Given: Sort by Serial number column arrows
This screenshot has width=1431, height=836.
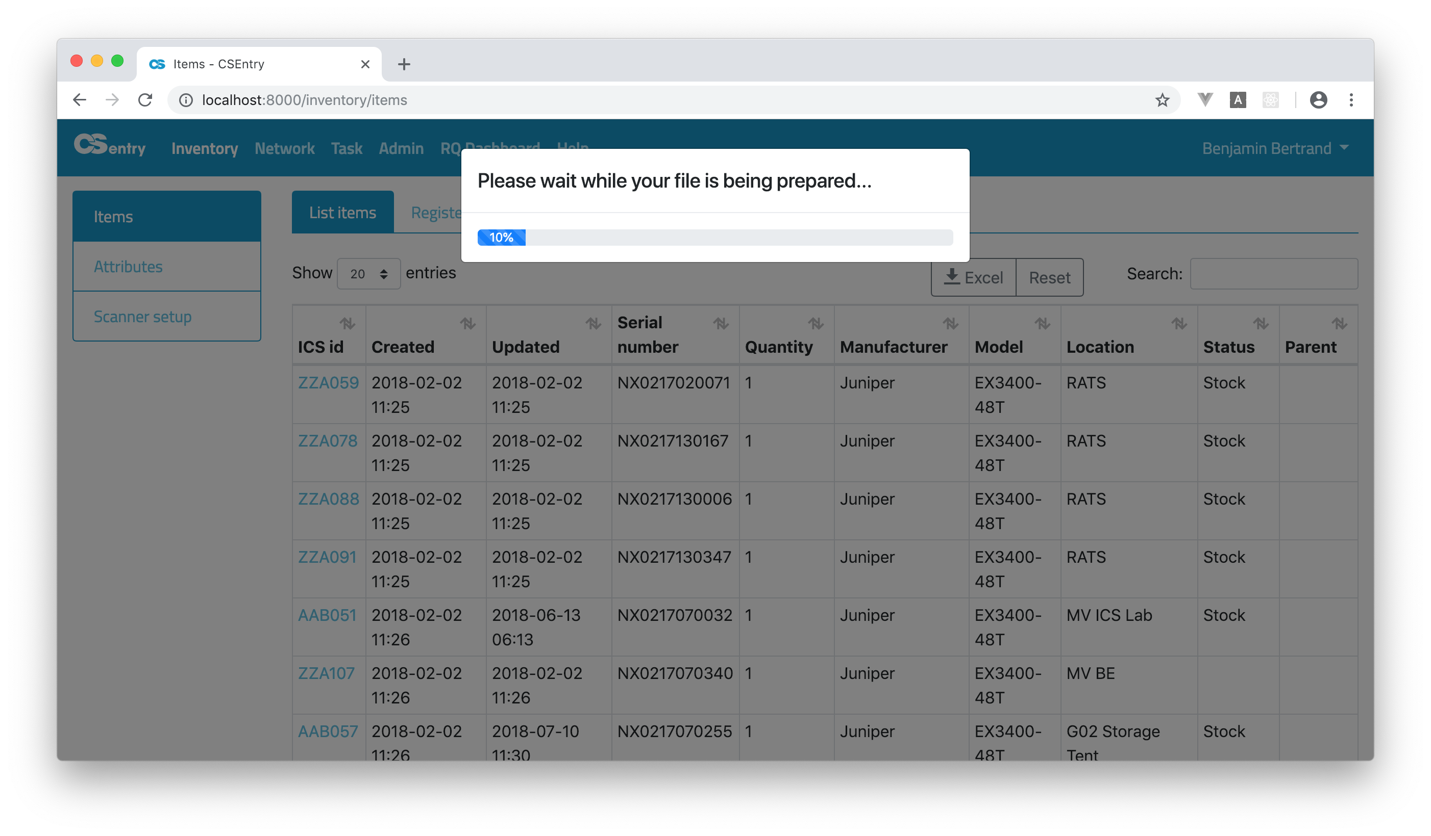Looking at the screenshot, I should (x=721, y=324).
